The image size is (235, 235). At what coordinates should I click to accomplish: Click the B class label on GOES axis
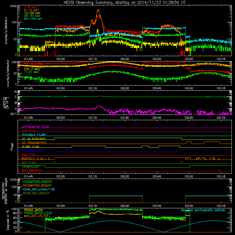tap(16, 103)
